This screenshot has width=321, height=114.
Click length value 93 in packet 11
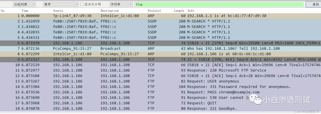[183, 70]
